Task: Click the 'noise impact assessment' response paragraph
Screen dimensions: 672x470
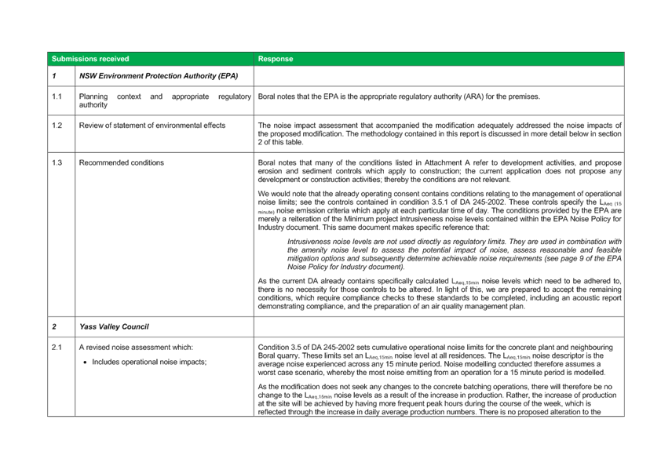Action: (440, 133)
